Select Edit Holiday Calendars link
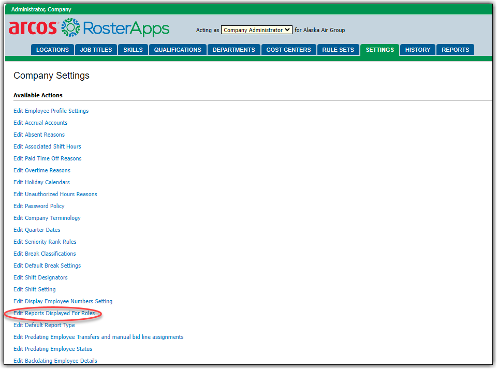Viewport: 497px width, 369px height. 41,182
